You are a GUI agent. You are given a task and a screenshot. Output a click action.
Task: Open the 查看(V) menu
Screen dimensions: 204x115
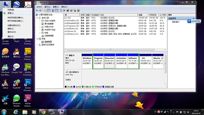click(x=56, y=7)
